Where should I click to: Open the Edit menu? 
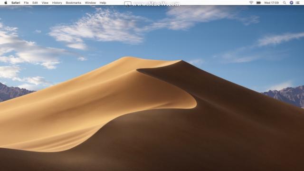(35, 3)
